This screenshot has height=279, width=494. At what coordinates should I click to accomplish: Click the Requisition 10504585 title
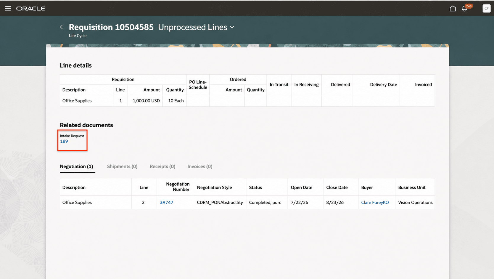[111, 27]
